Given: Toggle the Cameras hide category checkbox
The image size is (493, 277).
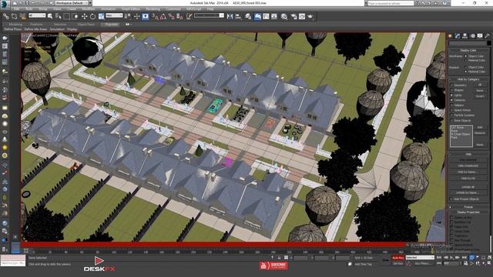Looking at the screenshot, I should [x=452, y=100].
